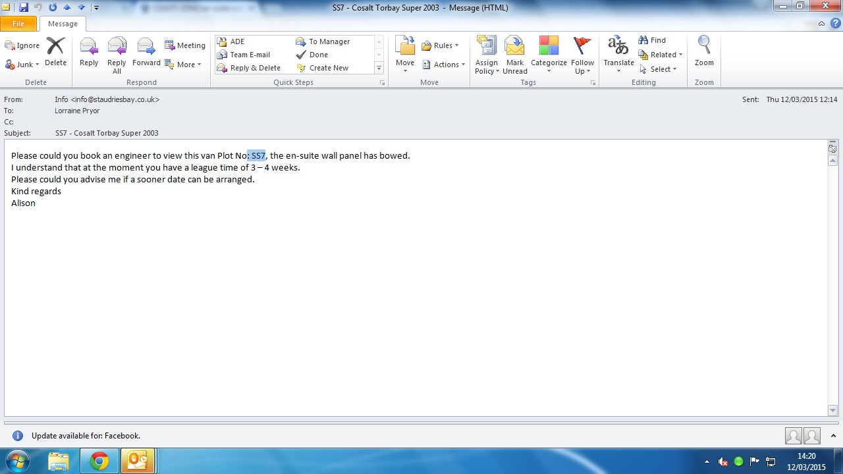Save the message from the Quick Access Toolbar
Image resolution: width=843 pixels, height=474 pixels.
(x=24, y=7)
